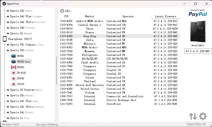Expand Xperia XZ1 Compact Lilac node
This screenshot has height=127, width=212.
[x=7, y=44]
